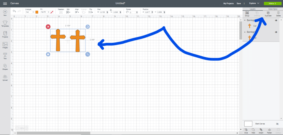Image resolution: width=283 pixels, height=135 pixels.
Task: Click the green Make It button
Action: [x=272, y=3]
